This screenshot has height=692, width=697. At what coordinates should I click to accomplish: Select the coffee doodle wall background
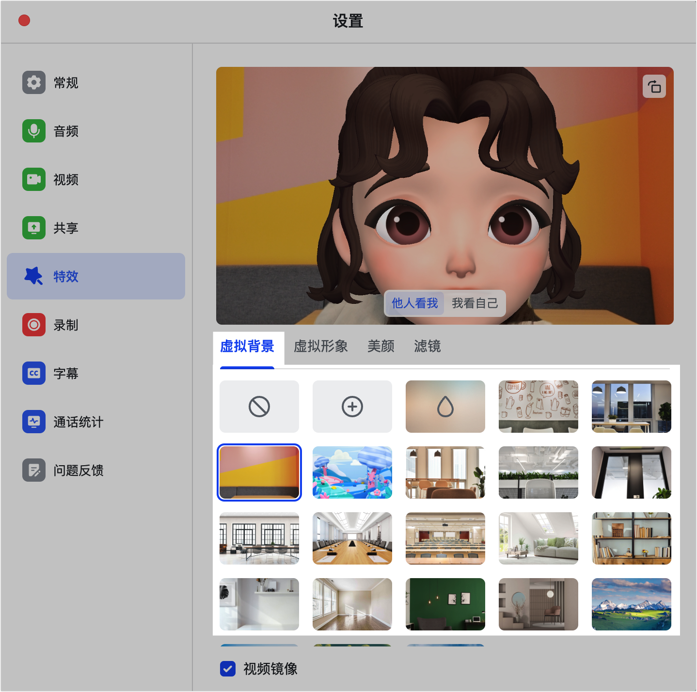[x=539, y=407]
